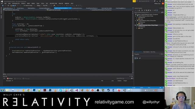
Task: Open Google Chrome from the taskbar
Action: [29, 90]
